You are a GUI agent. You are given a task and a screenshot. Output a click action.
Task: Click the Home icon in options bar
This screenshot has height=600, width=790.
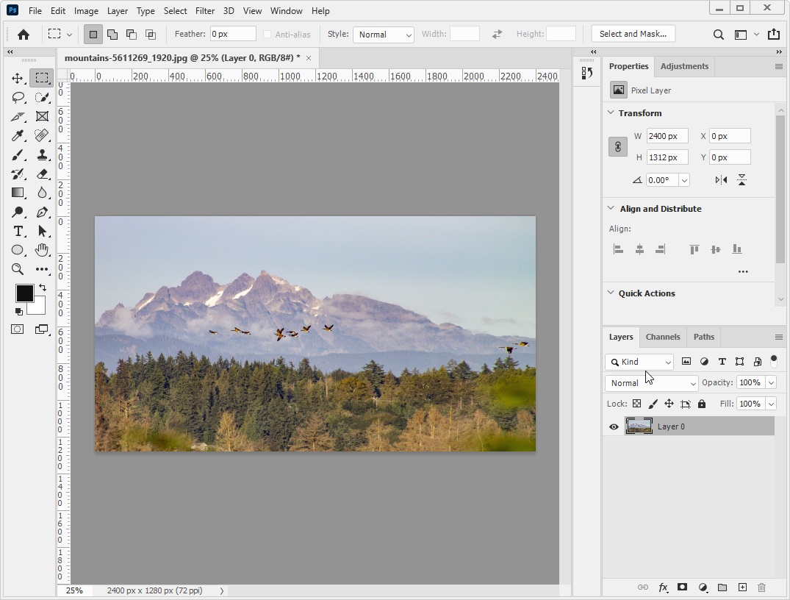point(24,35)
